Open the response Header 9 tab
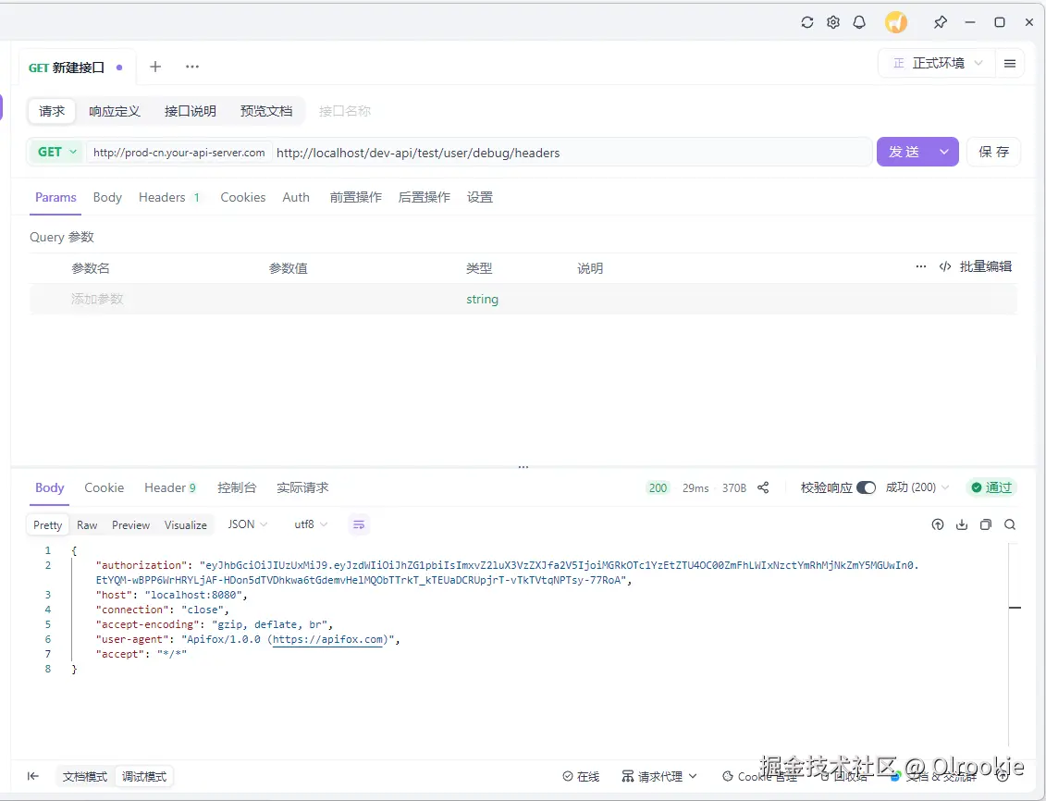Viewport: 1046px width, 801px height. [x=170, y=487]
